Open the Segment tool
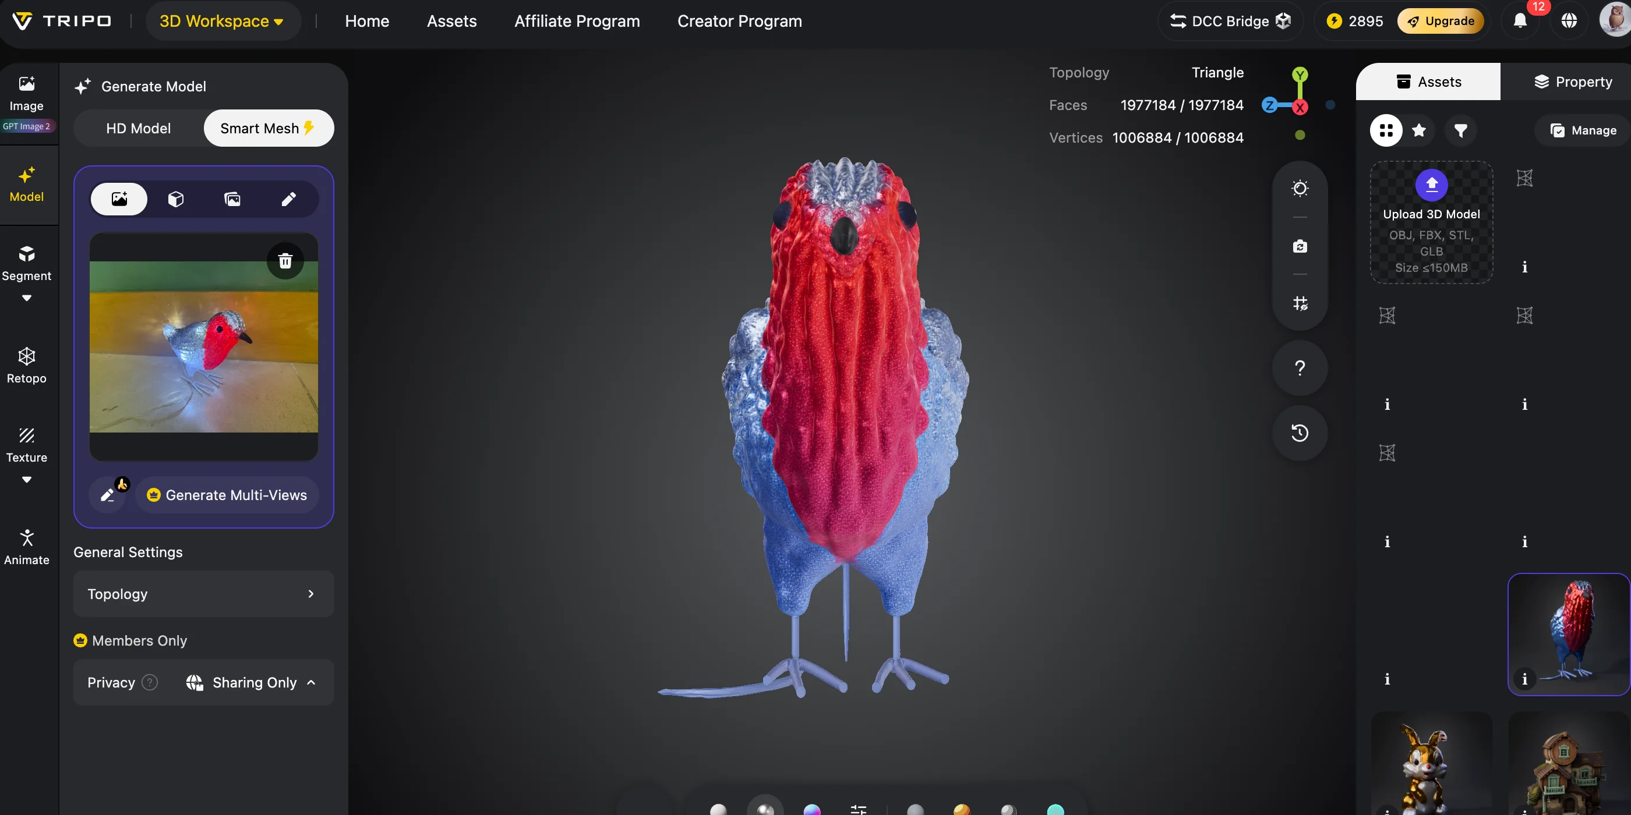Viewport: 1631px width, 815px height. click(26, 264)
